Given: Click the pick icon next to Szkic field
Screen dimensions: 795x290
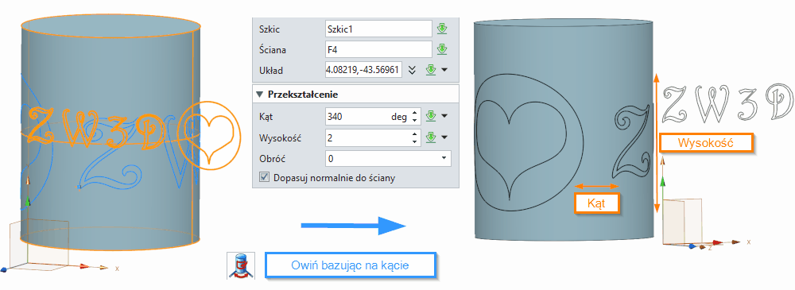Looking at the screenshot, I should tap(442, 29).
